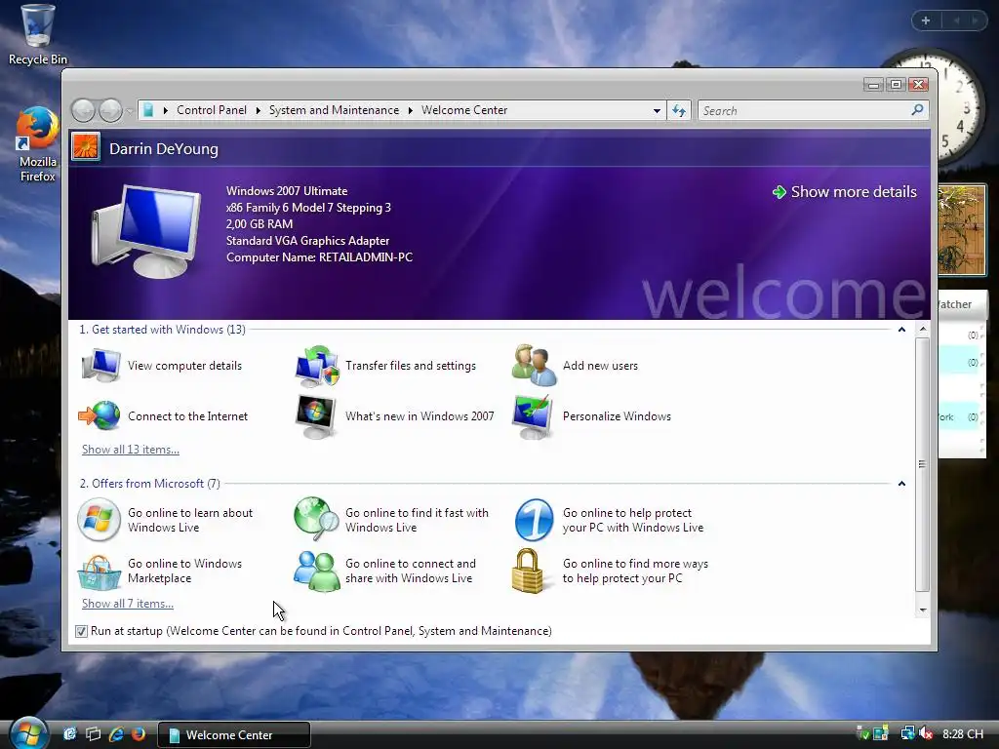Expand arrow after System and Maintenance breadcrumb

tap(411, 110)
